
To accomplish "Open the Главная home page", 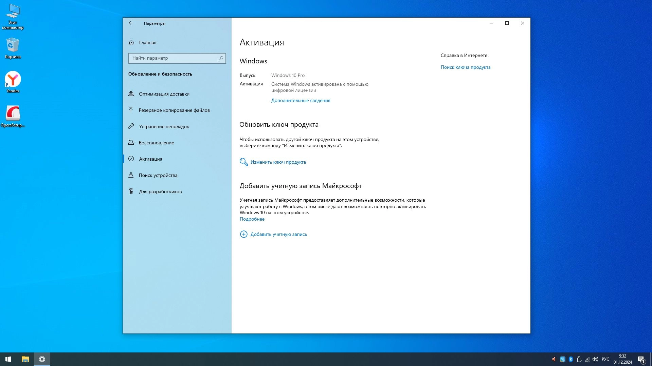I will [147, 42].
